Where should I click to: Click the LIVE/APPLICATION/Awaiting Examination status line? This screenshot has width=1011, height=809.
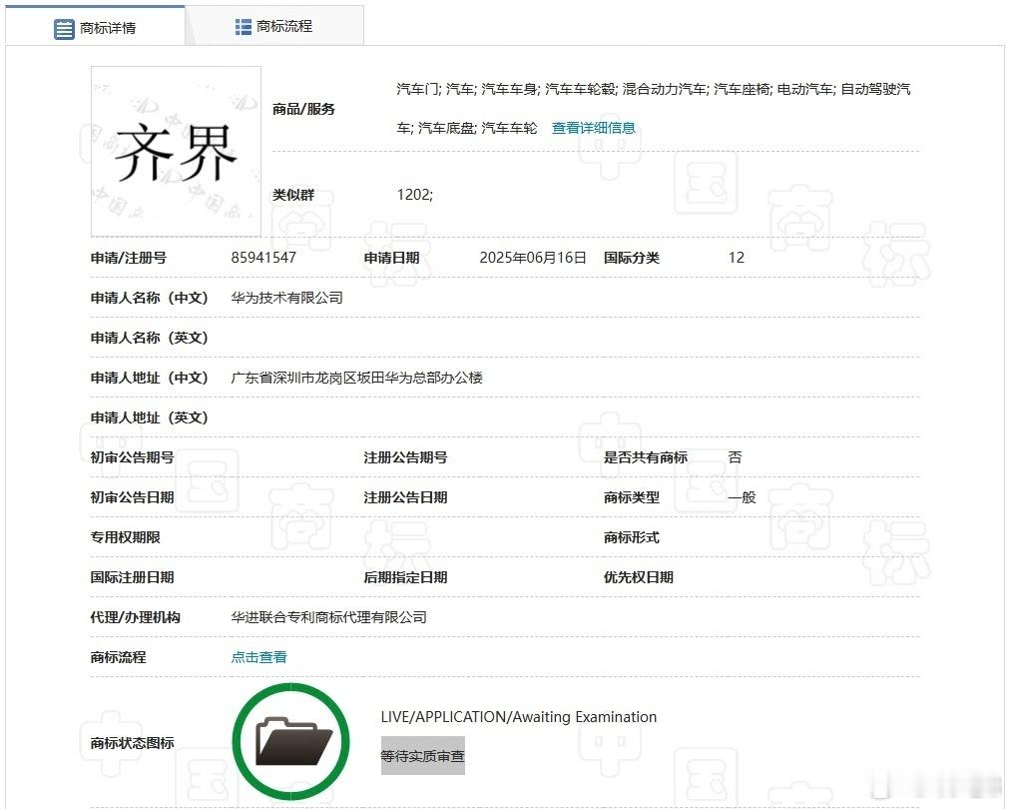(518, 716)
